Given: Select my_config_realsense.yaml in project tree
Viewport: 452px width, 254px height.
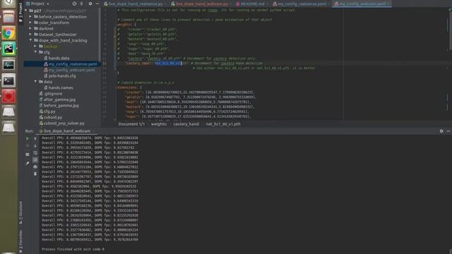Looking at the screenshot, I should click(x=71, y=64).
